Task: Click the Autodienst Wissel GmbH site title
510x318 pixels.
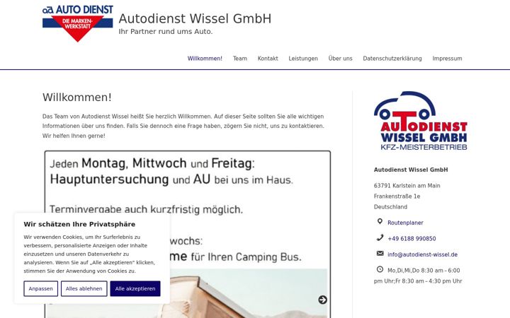Action: coord(195,19)
